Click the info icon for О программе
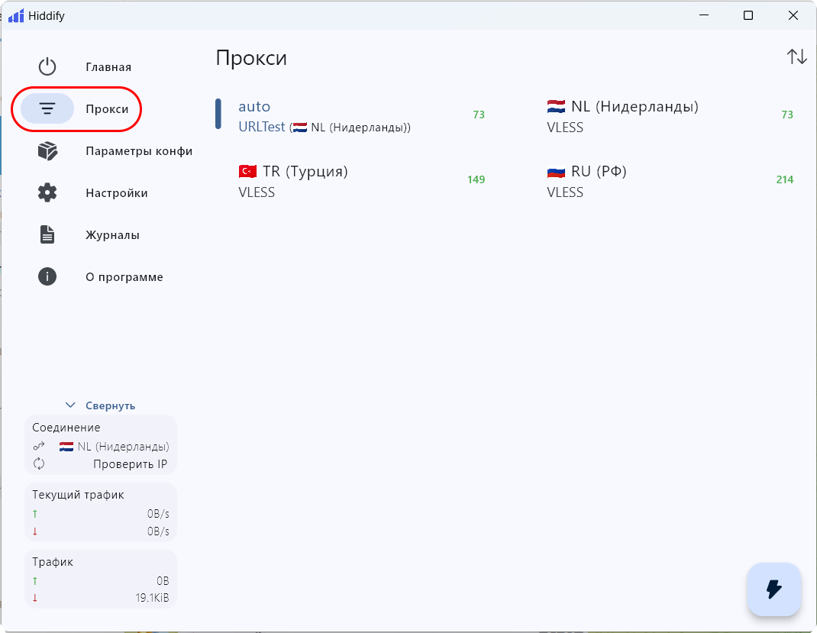Viewport: 817px width, 633px height. point(47,277)
